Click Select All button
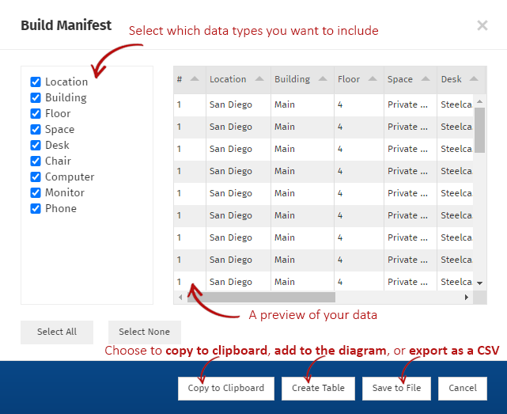This screenshot has width=507, height=414. click(57, 332)
